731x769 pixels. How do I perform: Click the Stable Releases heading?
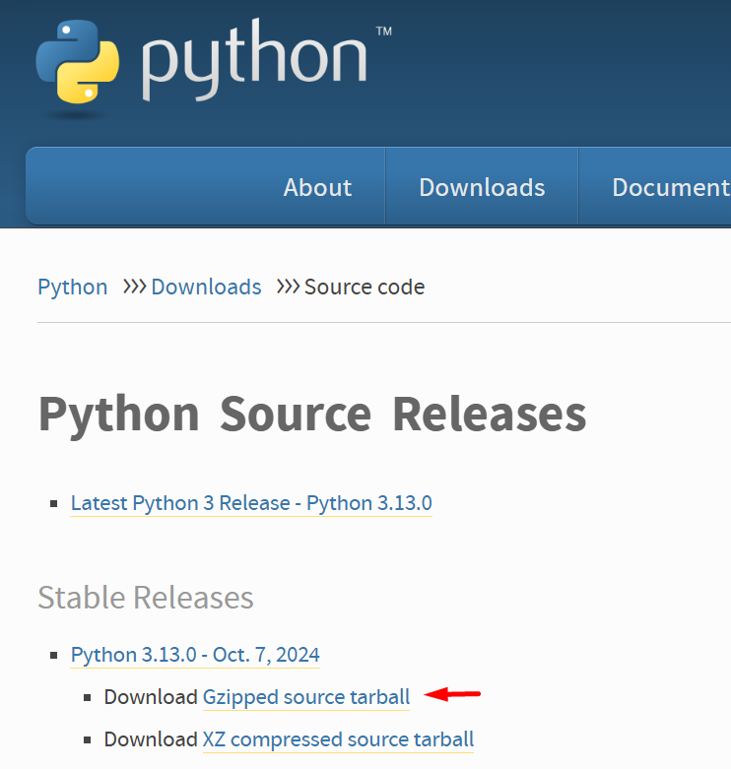pyautogui.click(x=146, y=598)
